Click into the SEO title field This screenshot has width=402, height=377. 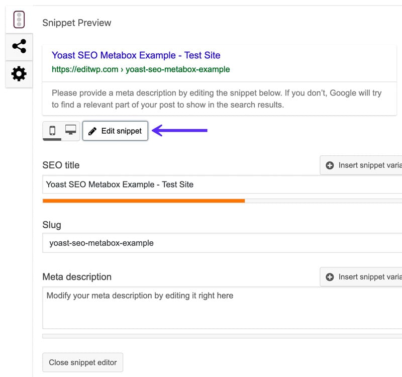point(222,184)
